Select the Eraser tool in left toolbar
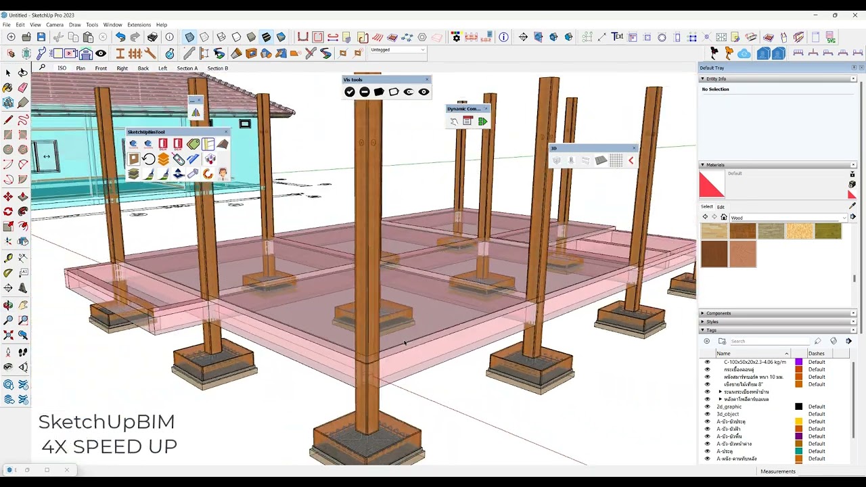The width and height of the screenshot is (866, 487). [23, 88]
